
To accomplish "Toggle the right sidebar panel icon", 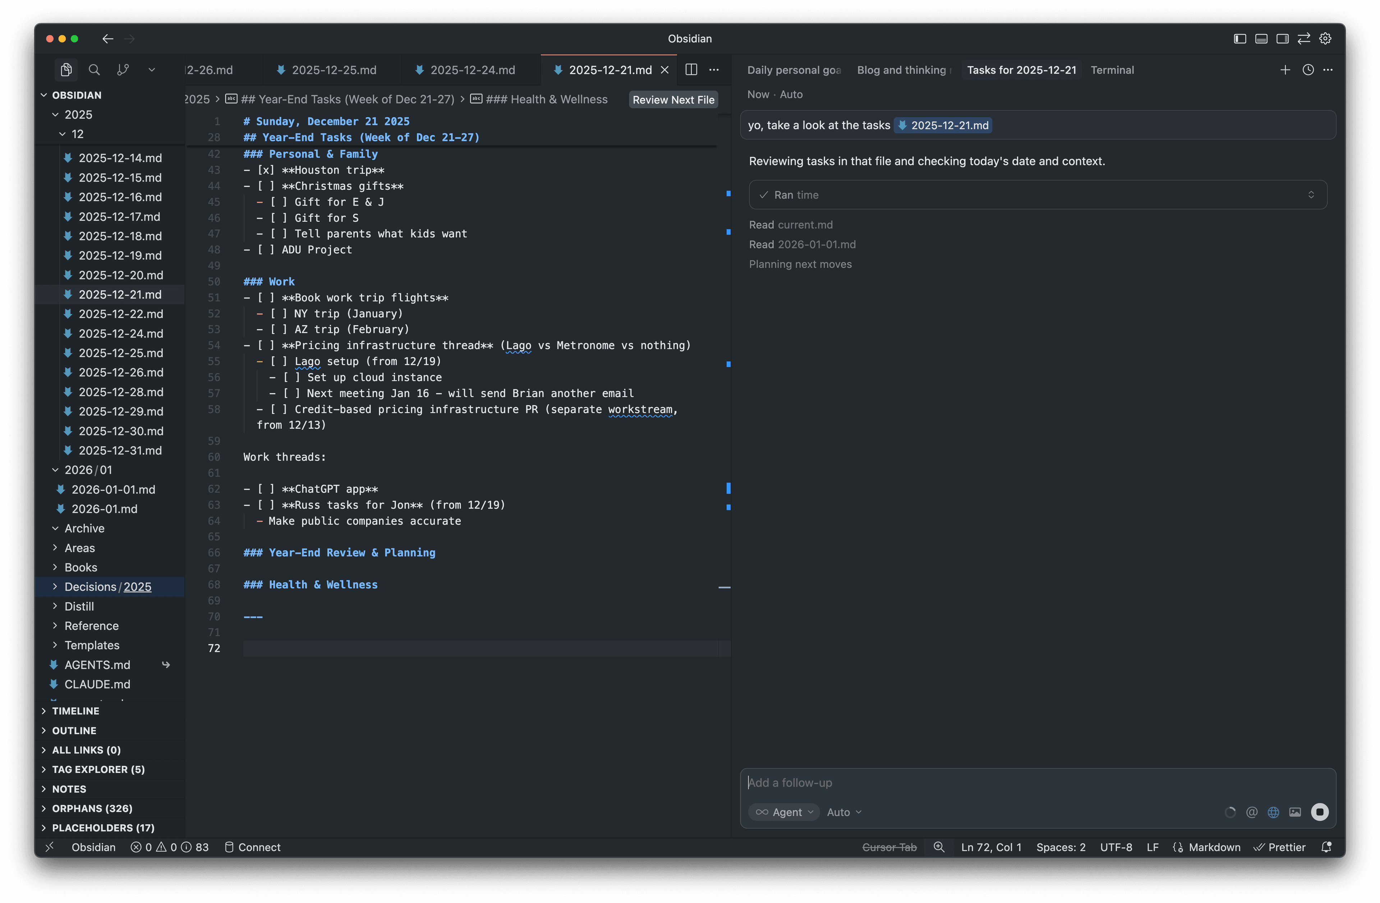I will pos(1283,38).
